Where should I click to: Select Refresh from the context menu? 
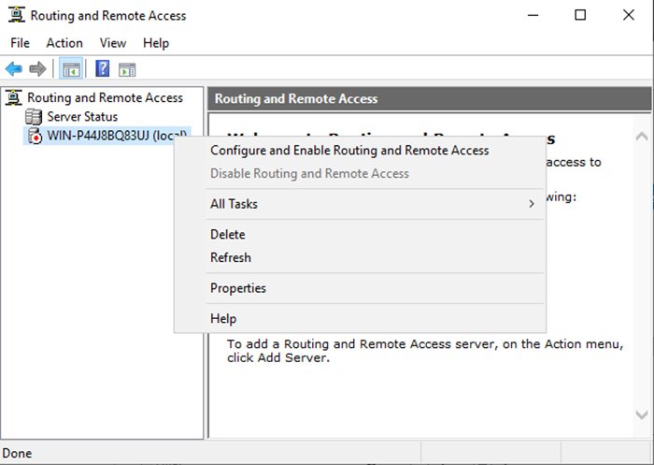pyautogui.click(x=231, y=257)
